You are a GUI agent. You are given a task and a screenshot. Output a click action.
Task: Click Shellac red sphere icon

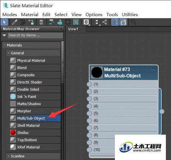[x=13, y=133]
